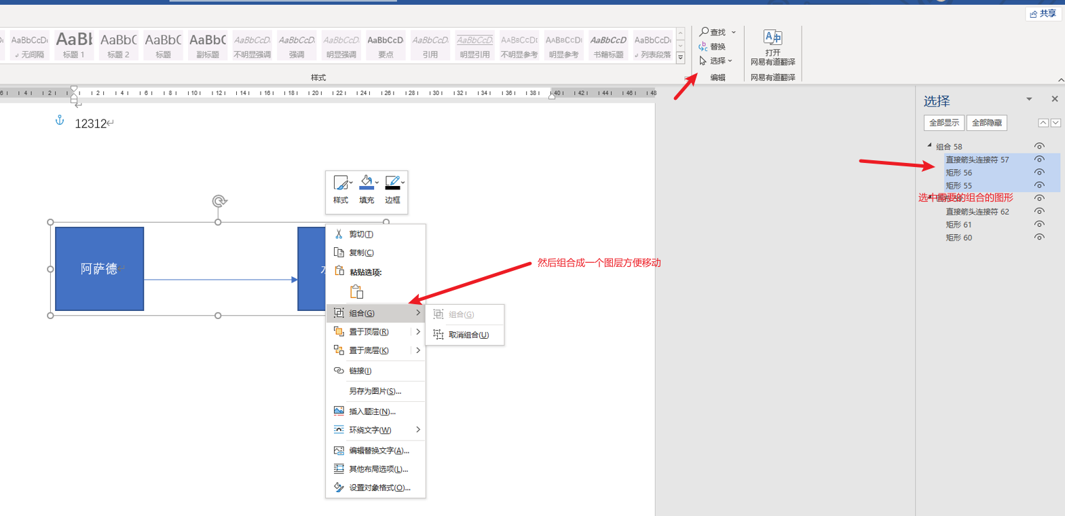Expand arrow beside 置于底层 entry
Image resolution: width=1065 pixels, height=516 pixels.
418,350
